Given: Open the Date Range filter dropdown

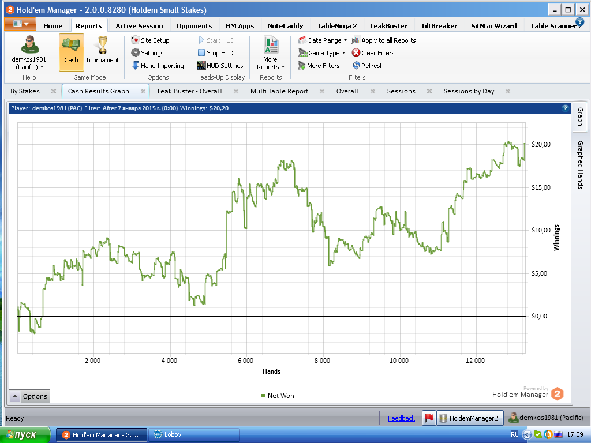Looking at the screenshot, I should [x=322, y=40].
